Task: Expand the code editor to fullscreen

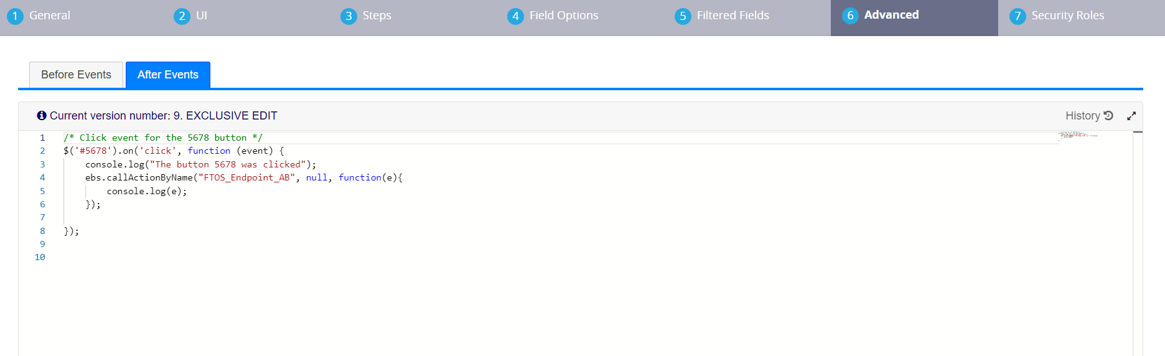Action: (1131, 116)
